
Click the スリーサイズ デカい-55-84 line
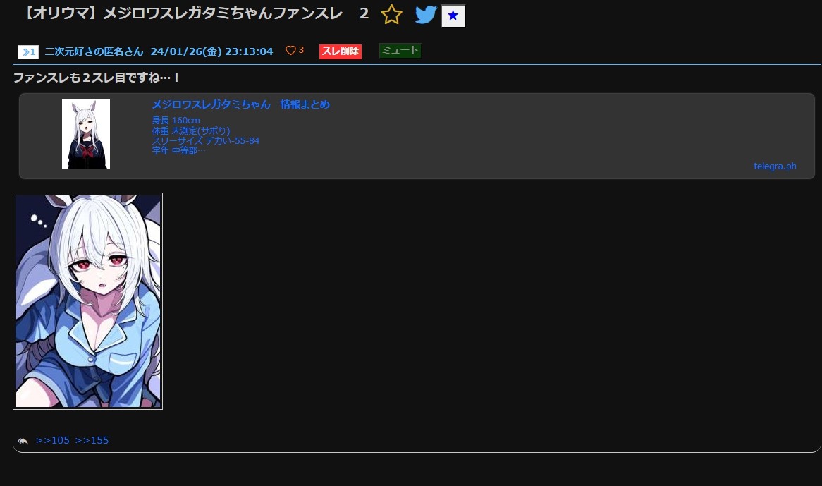point(206,140)
